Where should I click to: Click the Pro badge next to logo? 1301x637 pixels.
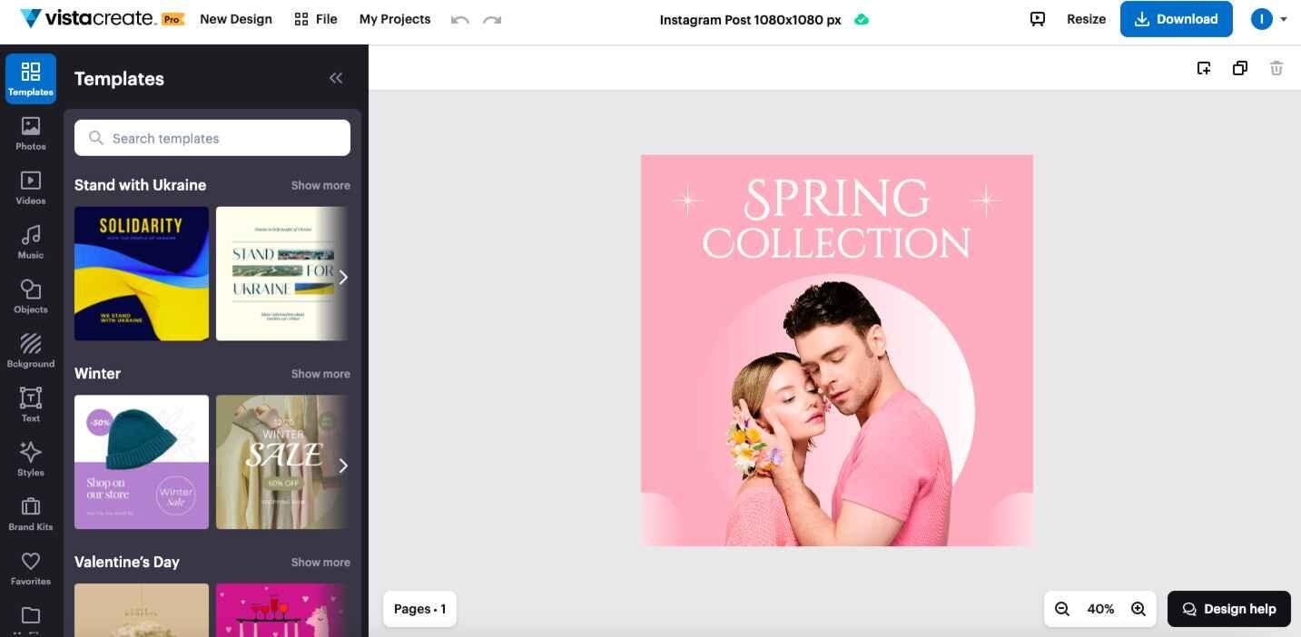(173, 19)
